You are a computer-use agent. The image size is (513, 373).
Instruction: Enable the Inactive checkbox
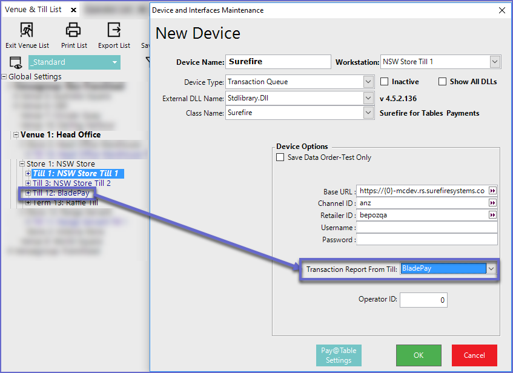pos(385,82)
